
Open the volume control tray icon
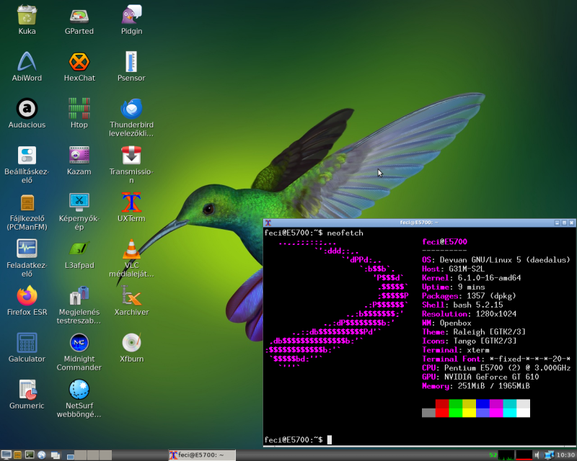pos(537,455)
